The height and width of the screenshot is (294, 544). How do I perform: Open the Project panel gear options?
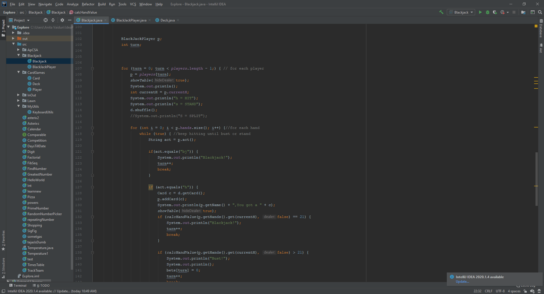62,20
